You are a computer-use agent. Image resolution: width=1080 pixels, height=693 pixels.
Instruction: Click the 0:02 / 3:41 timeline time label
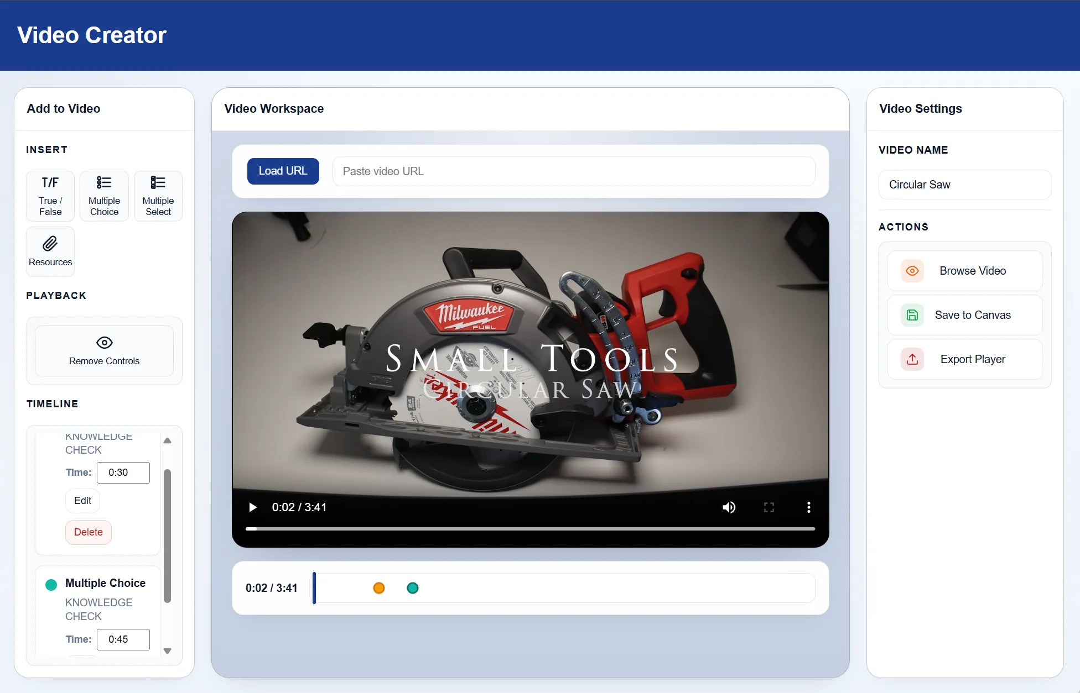coord(272,588)
